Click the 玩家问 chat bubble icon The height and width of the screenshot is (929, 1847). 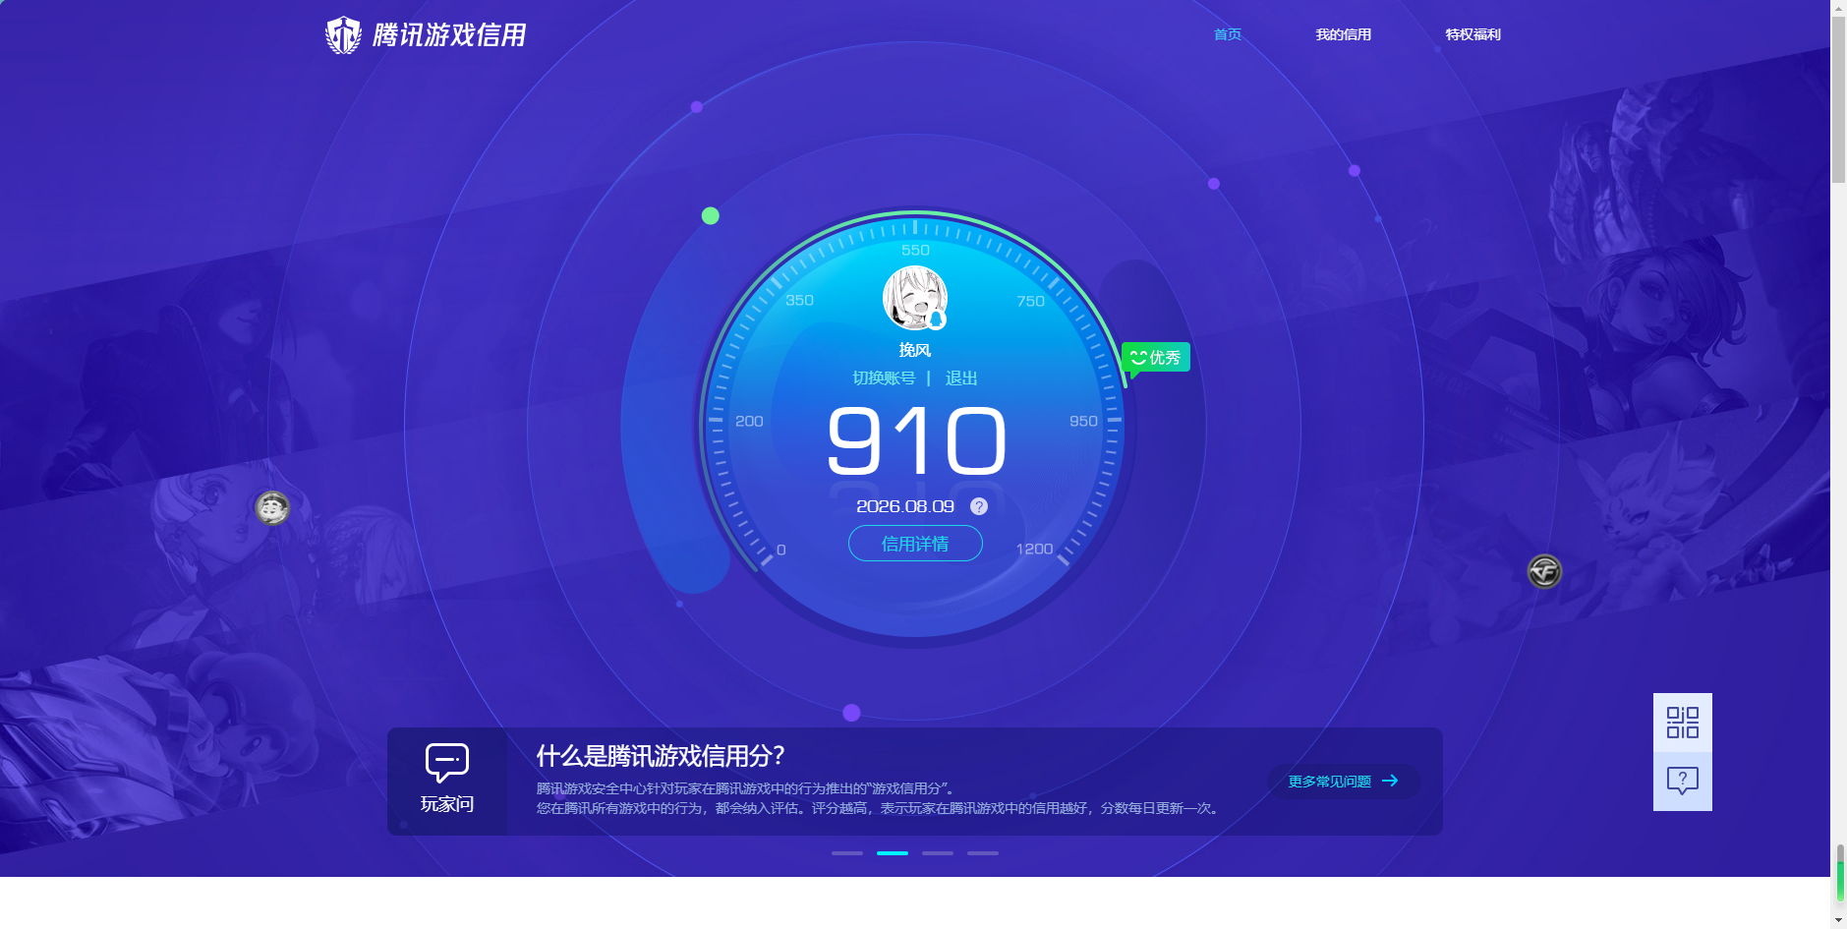click(447, 763)
